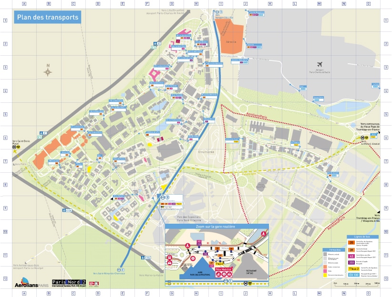Click the north compass rose icon
This screenshot has height=297, width=392.
tap(48, 72)
